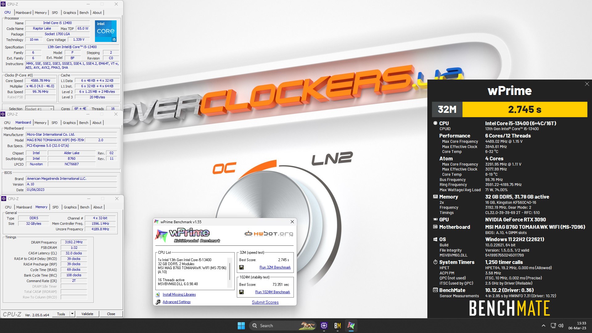Click the Close button in CPU-Z

(x=111, y=314)
